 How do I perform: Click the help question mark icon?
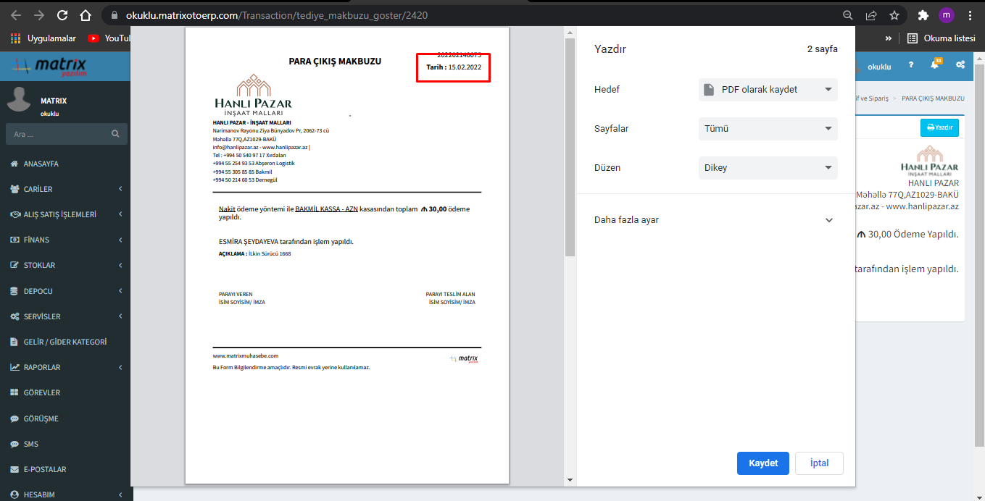coord(911,65)
